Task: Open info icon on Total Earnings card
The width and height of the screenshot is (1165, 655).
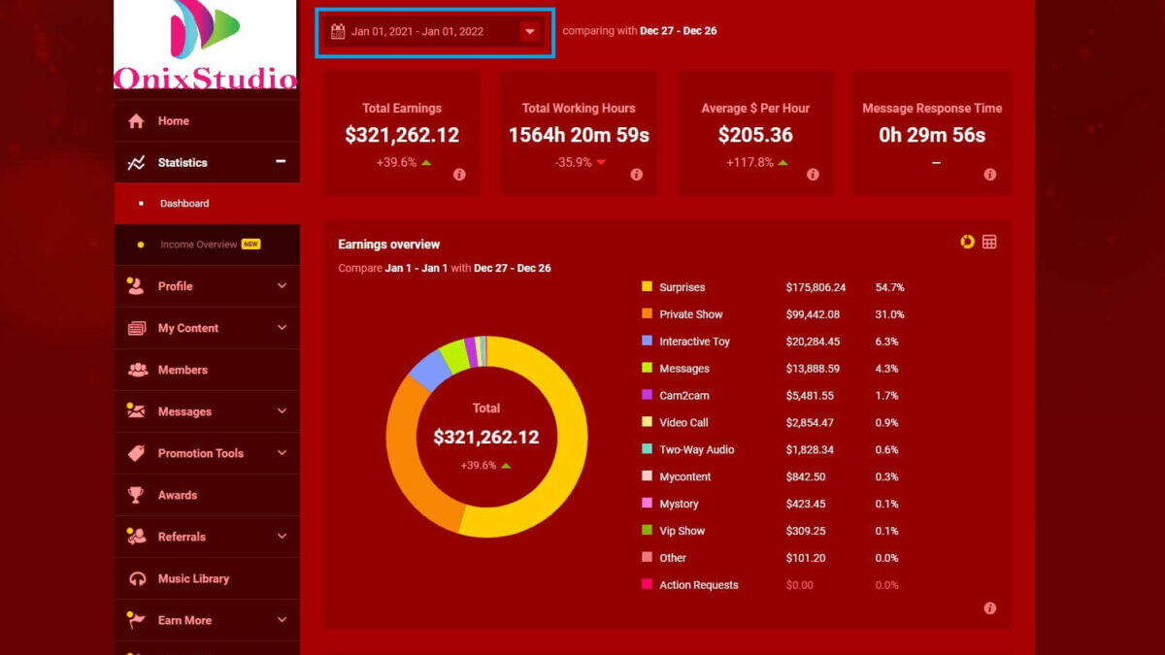Action: coord(459,175)
